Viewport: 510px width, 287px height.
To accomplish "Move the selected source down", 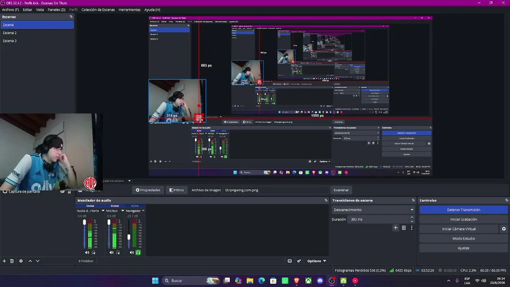I will point(37,261).
